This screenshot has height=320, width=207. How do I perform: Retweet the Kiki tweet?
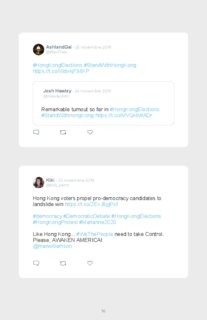(63, 263)
